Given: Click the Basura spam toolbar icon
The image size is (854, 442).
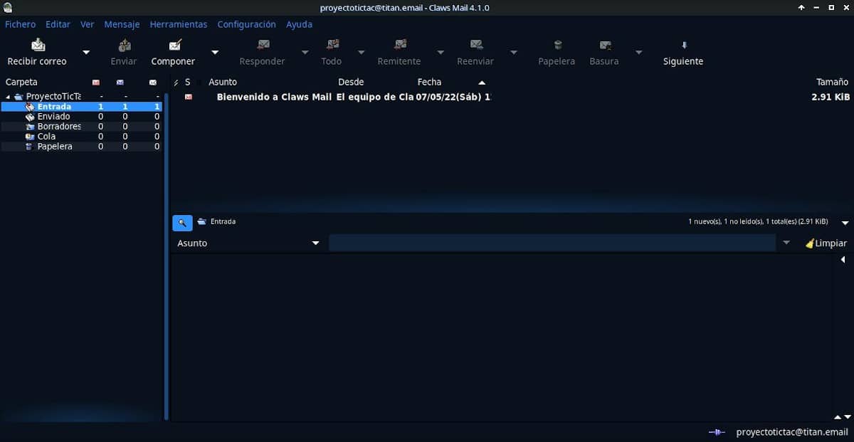Looking at the screenshot, I should click(605, 45).
